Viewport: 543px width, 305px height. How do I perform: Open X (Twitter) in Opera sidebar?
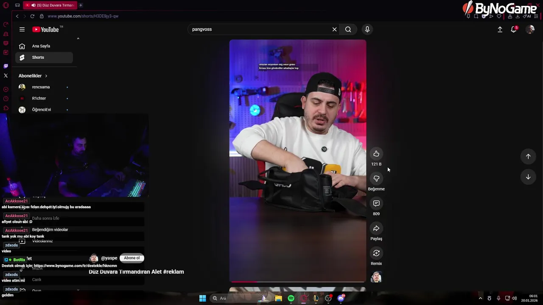coord(6,76)
